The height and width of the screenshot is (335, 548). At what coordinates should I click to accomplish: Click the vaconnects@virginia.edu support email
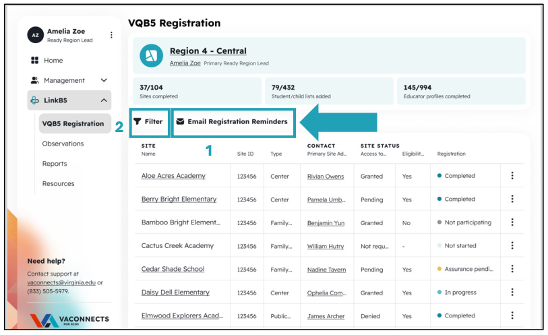61,282
